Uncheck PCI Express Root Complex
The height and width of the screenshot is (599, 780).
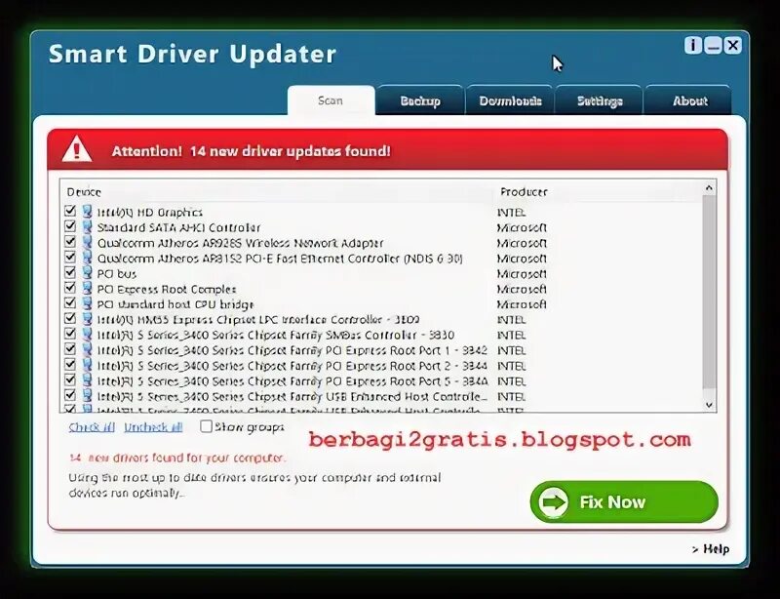(70, 289)
